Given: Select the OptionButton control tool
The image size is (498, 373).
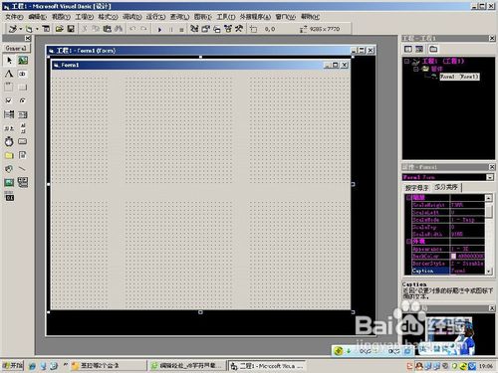Looking at the screenshot, I should [23, 100].
